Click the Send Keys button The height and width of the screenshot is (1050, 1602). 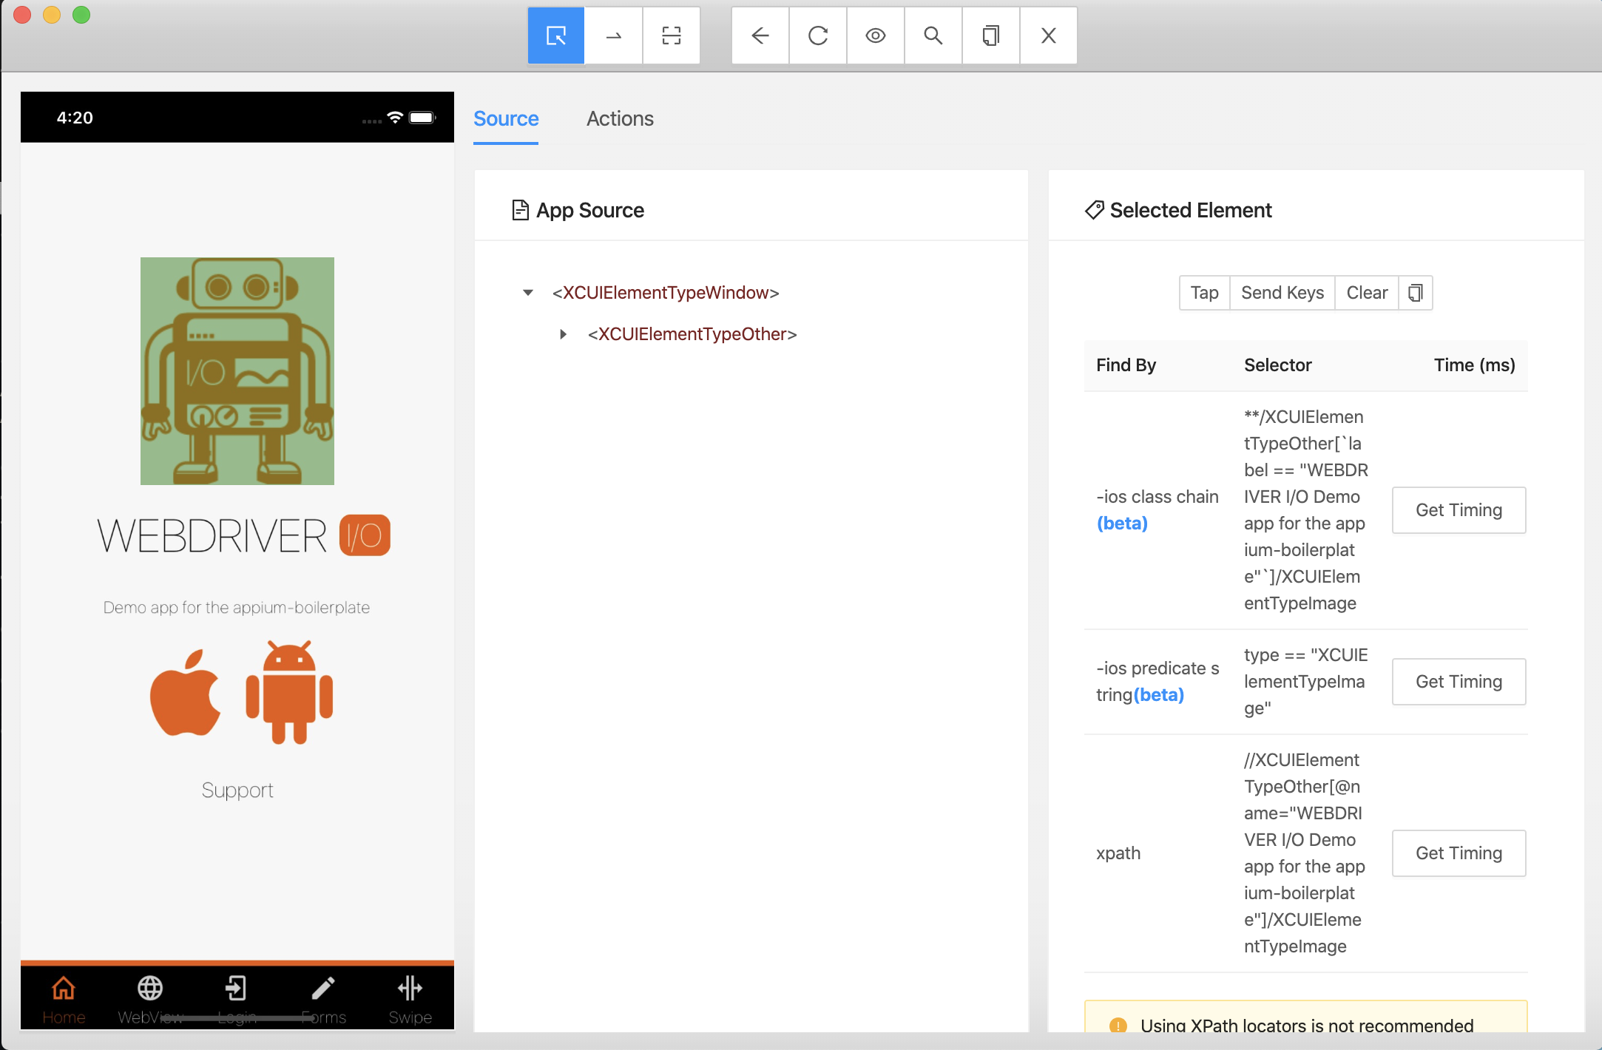(1282, 293)
